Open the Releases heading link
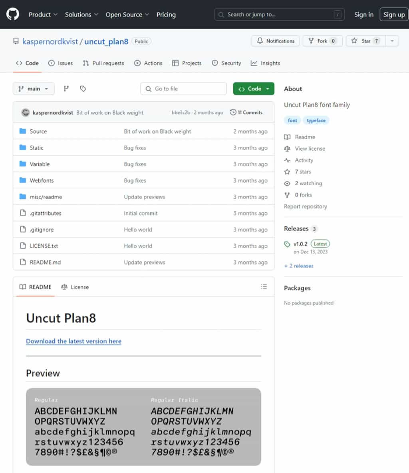Viewport: 409px width, 473px height. coord(296,228)
